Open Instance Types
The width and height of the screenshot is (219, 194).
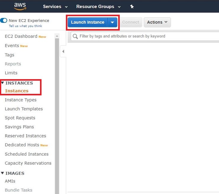tap(21, 100)
